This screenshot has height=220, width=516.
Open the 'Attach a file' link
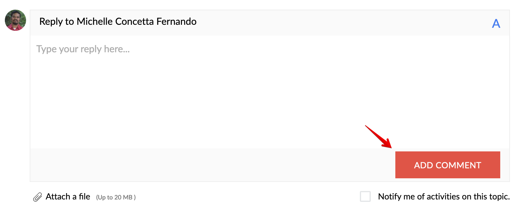tap(68, 197)
